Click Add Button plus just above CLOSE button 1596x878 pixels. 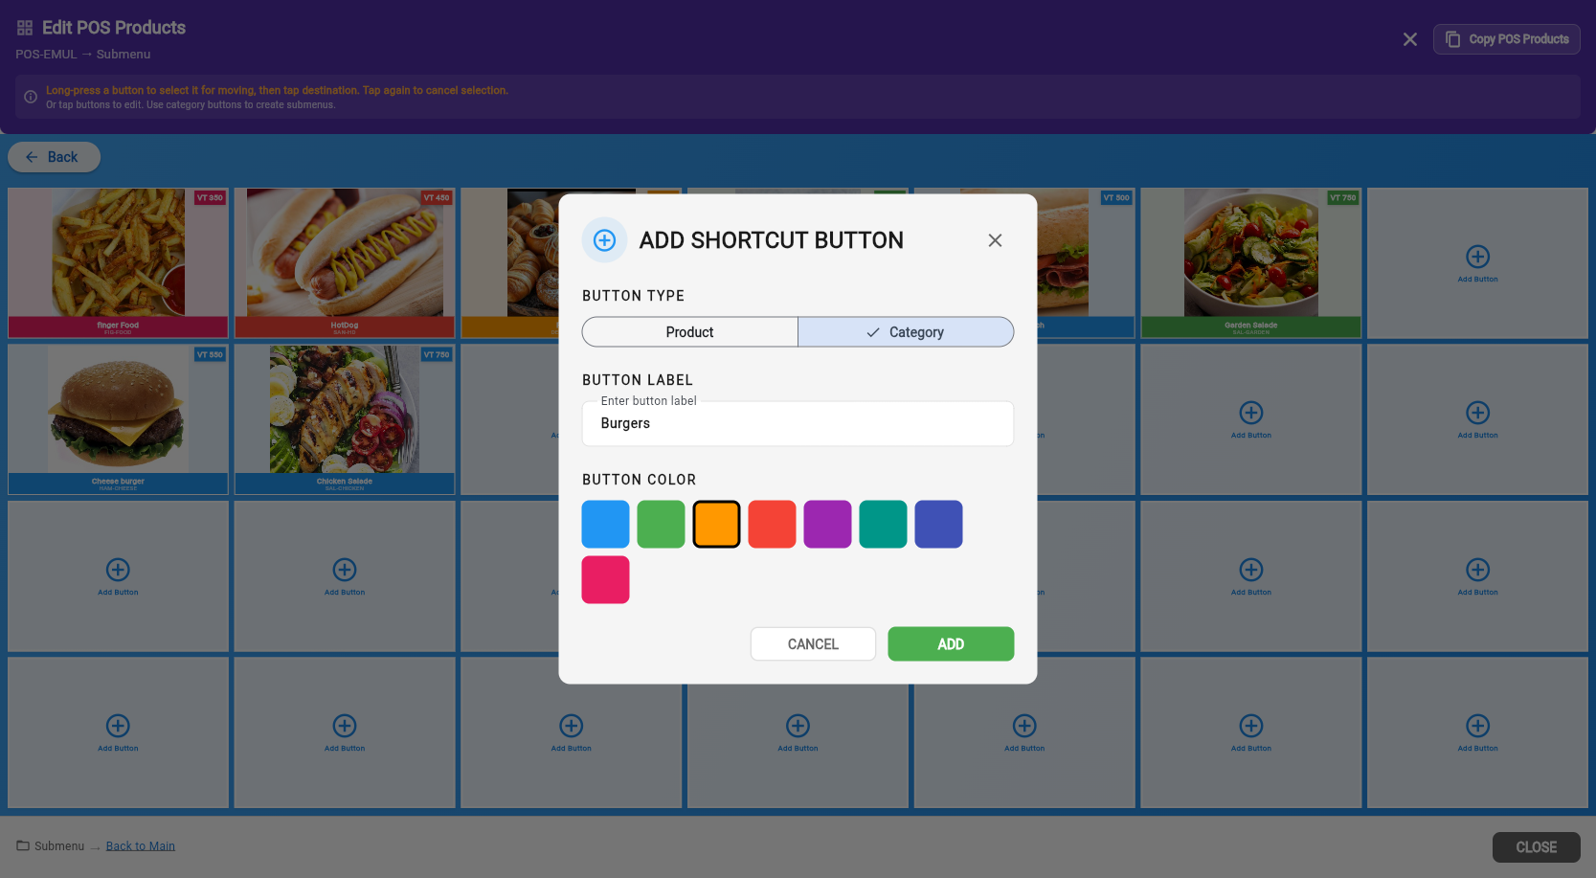tap(1477, 726)
